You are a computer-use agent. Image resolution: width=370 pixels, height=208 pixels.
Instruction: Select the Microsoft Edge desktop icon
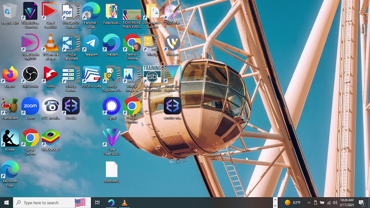pos(10,174)
